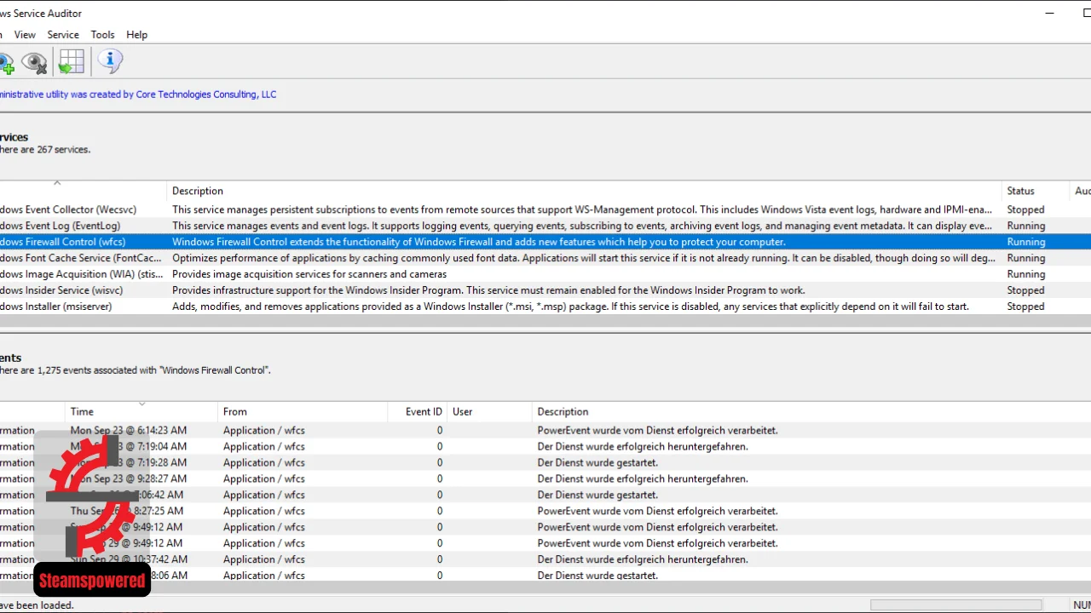The height and width of the screenshot is (613, 1091).
Task: Sort events by the Time column header
Action: (x=141, y=411)
